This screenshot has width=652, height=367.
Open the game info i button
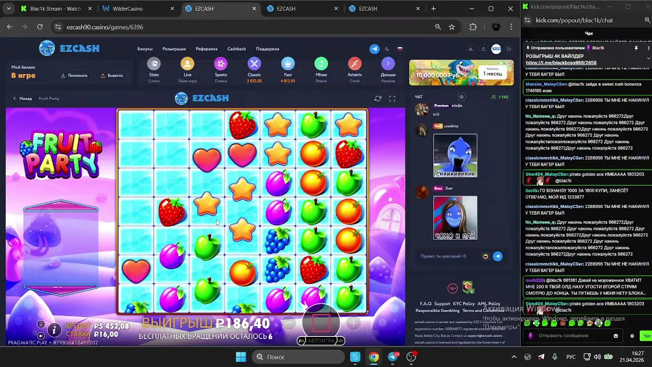pos(54,330)
